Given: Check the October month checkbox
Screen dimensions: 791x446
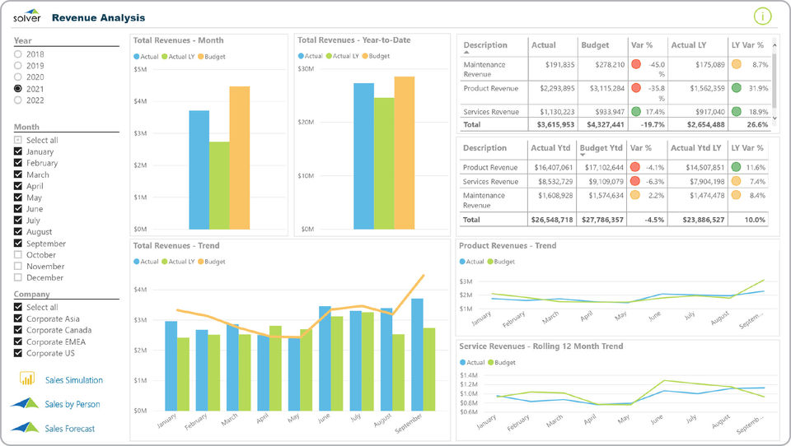Looking at the screenshot, I should pyautogui.click(x=18, y=254).
